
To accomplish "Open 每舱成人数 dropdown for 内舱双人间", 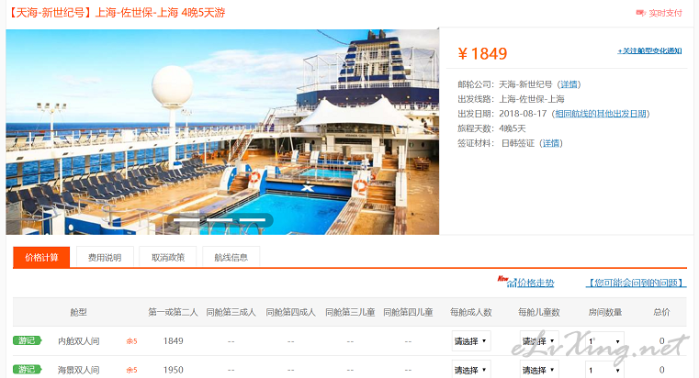I will pyautogui.click(x=471, y=341).
